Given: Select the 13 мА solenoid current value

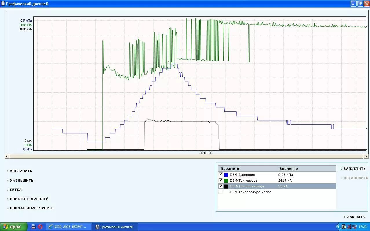Looking at the screenshot, I should point(283,186).
